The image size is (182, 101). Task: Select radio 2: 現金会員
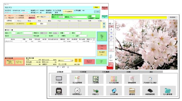pos(5,18)
